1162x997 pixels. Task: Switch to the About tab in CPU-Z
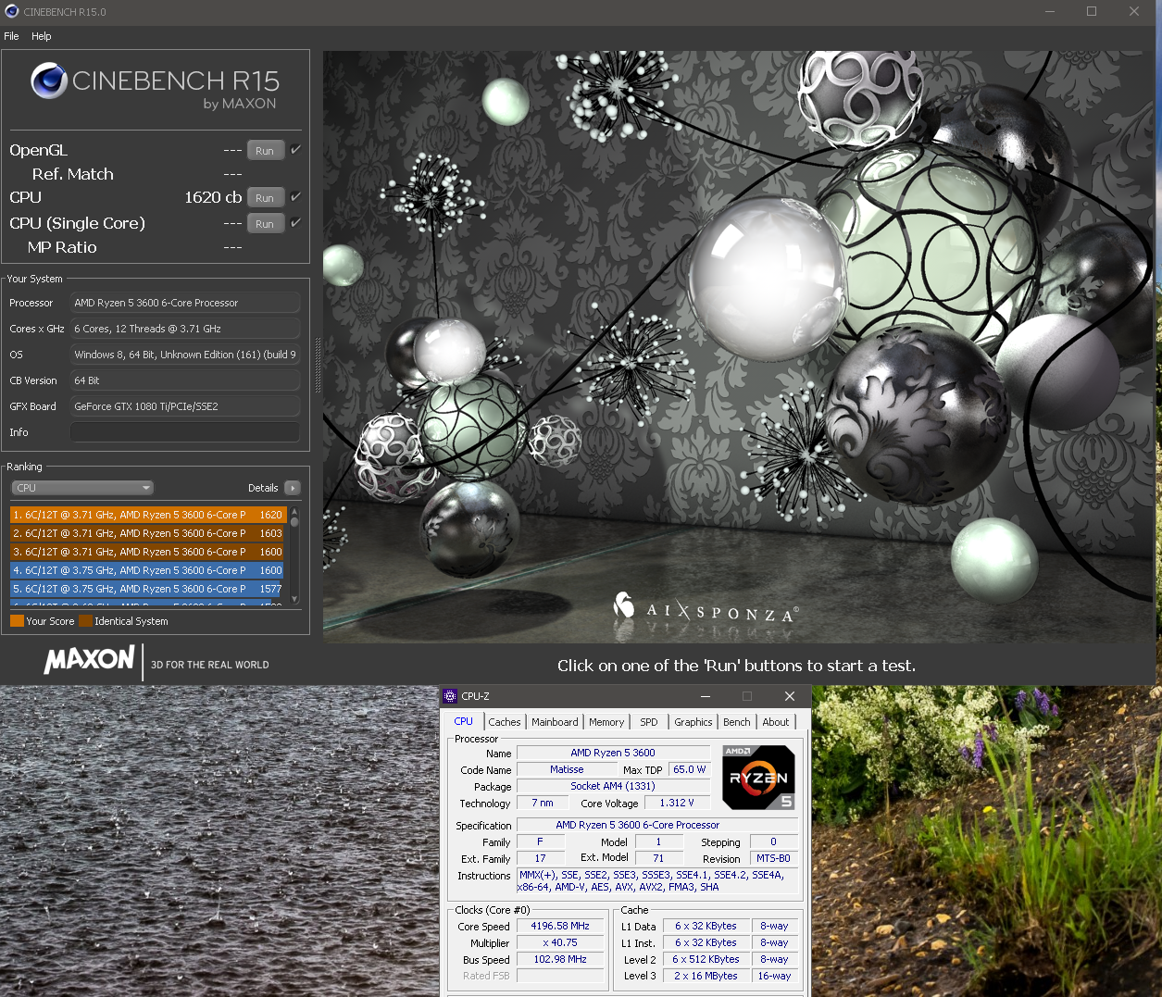tap(776, 722)
